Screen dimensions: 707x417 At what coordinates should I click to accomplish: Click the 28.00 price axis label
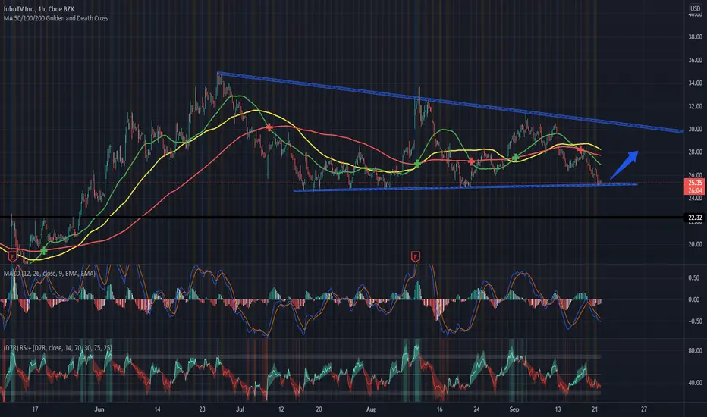point(696,152)
